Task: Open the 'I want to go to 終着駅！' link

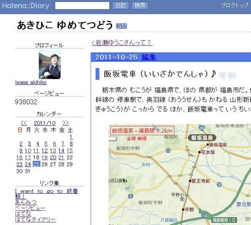Action: point(47,194)
